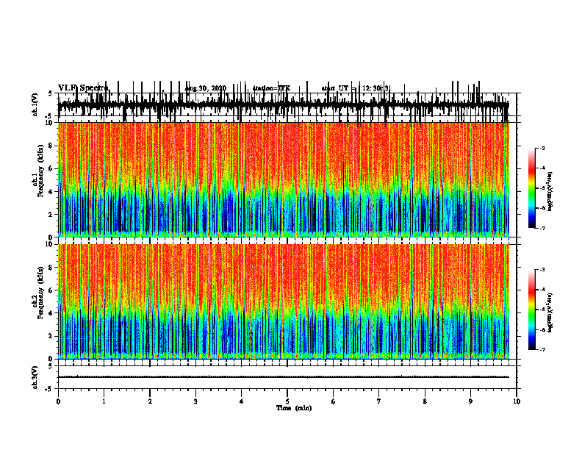Click the 'ch.1(V)' waveform axis label
Image resolution: width=582 pixels, height=450 pixels.
(35, 104)
